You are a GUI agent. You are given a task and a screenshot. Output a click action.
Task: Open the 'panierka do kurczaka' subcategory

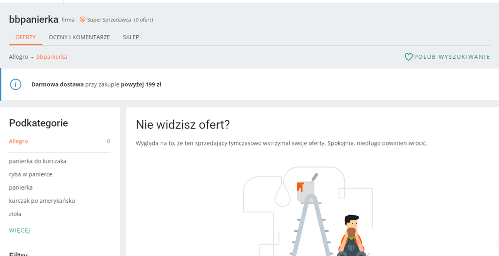pyautogui.click(x=37, y=161)
